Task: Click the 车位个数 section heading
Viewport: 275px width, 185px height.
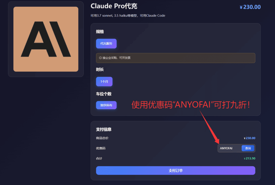Action: point(104,94)
